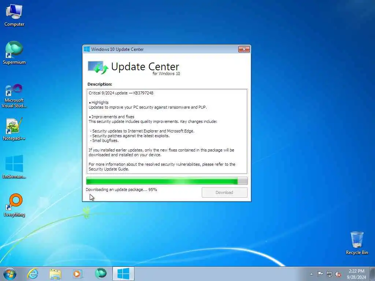Select the Enderman Windows logo desktop icon
The height and width of the screenshot is (281, 375).
point(14,166)
